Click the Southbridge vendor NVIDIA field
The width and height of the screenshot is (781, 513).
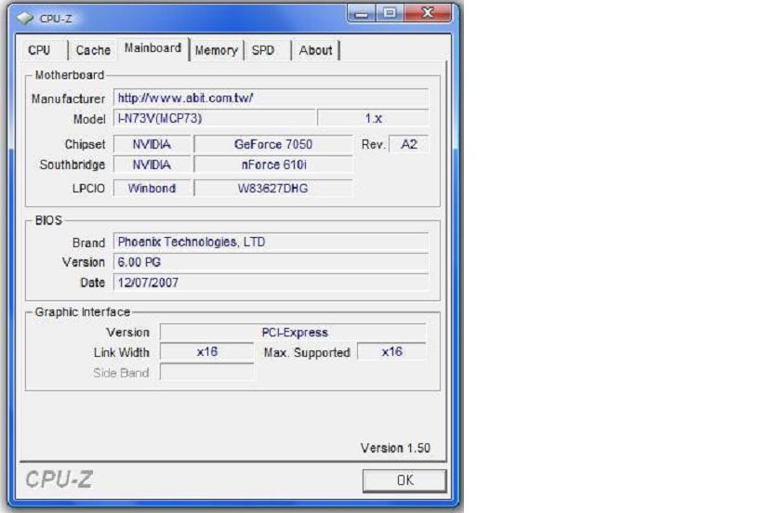pos(152,164)
